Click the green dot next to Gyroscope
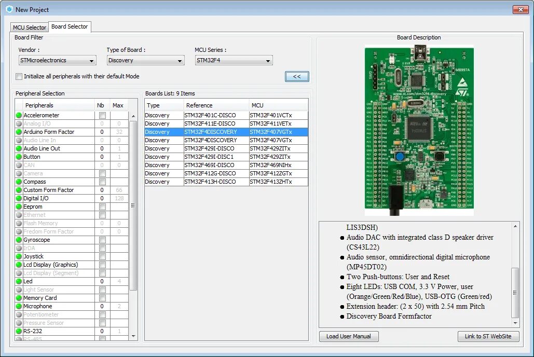This screenshot has width=534, height=357. (x=19, y=240)
